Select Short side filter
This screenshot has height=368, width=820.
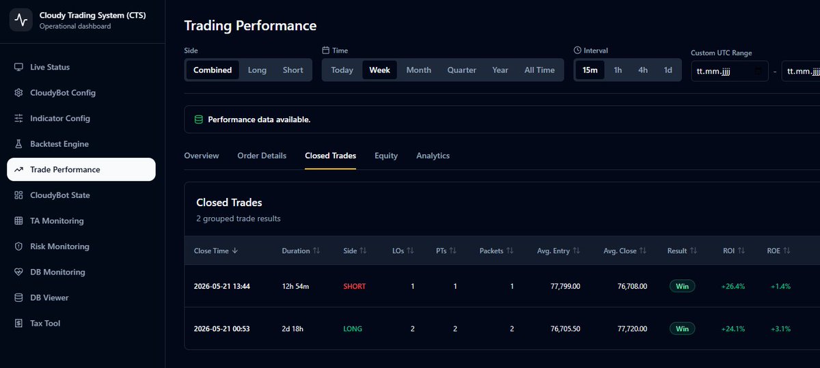pyautogui.click(x=293, y=70)
